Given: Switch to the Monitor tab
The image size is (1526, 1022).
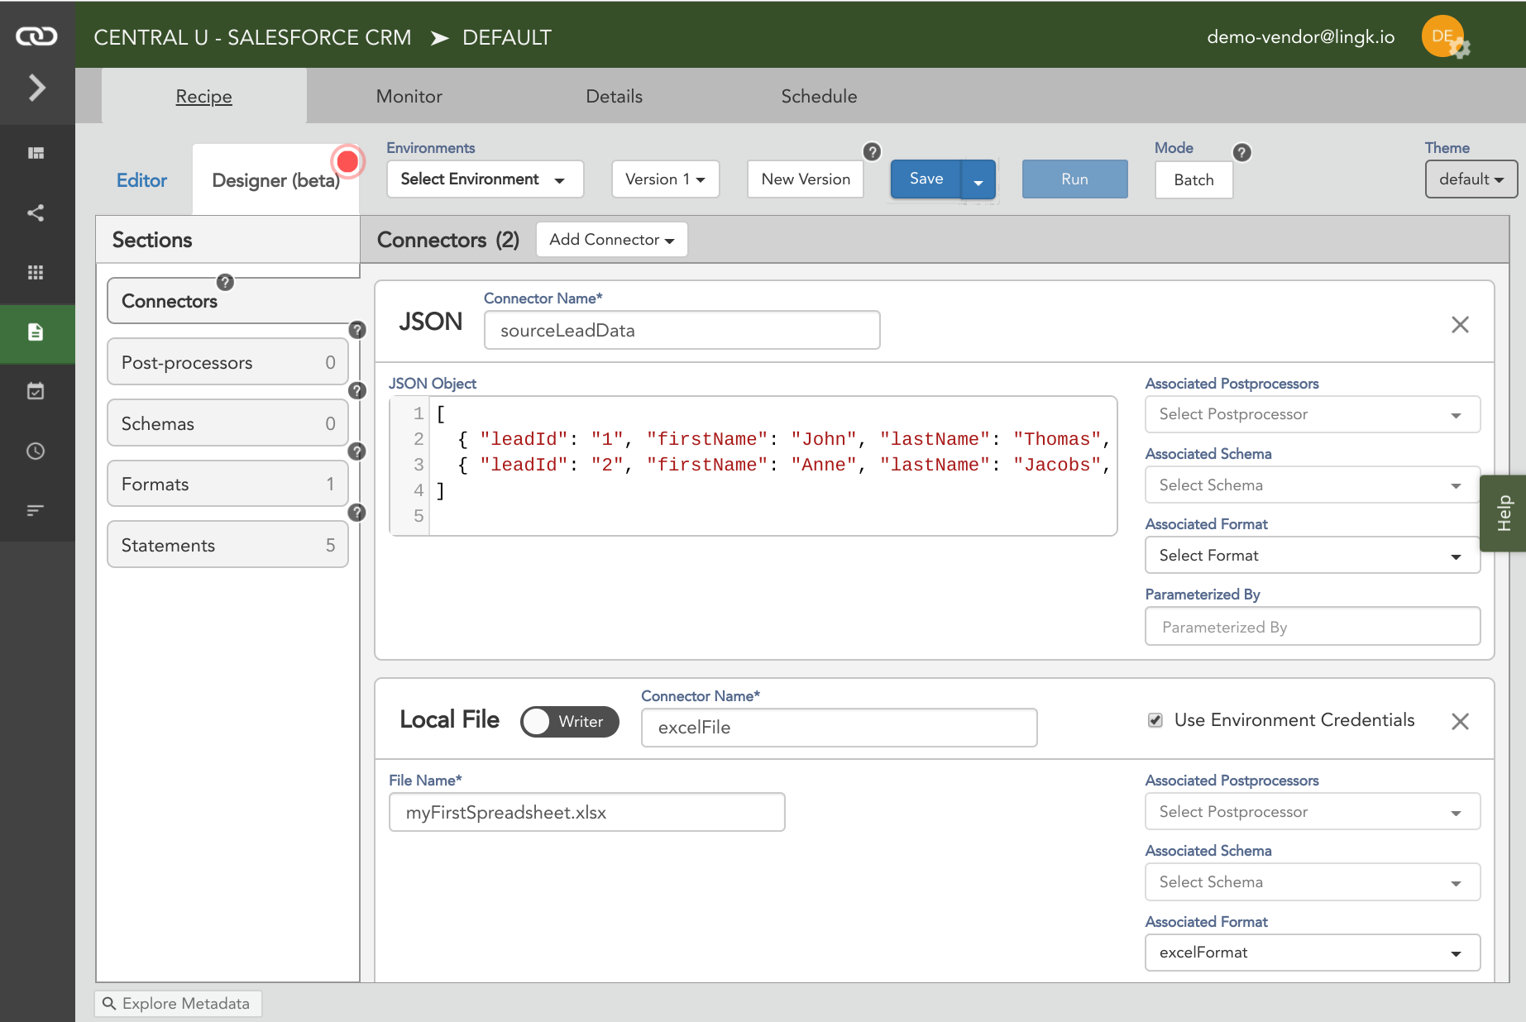Looking at the screenshot, I should coord(409,96).
